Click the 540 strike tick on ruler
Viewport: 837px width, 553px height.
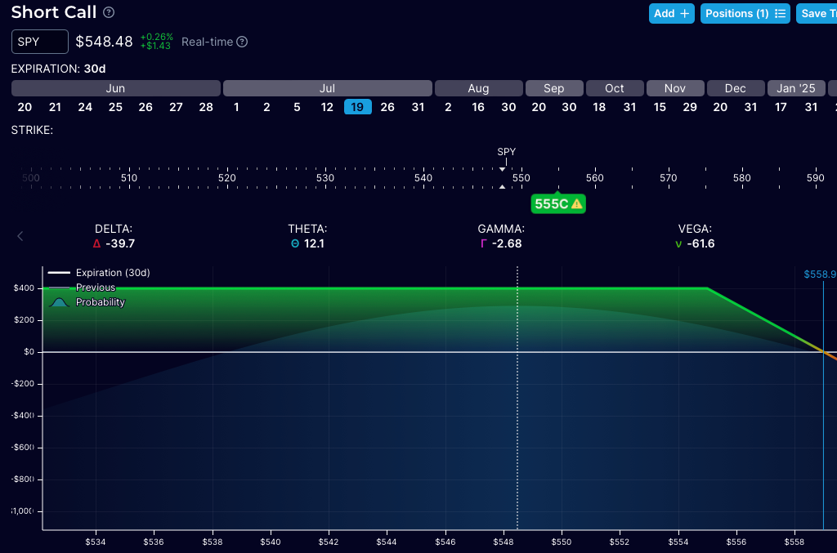(x=423, y=177)
